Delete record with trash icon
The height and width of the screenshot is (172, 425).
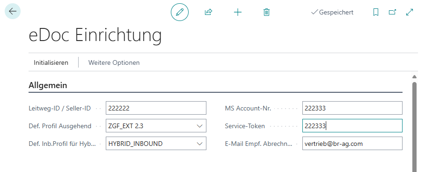coord(267,12)
